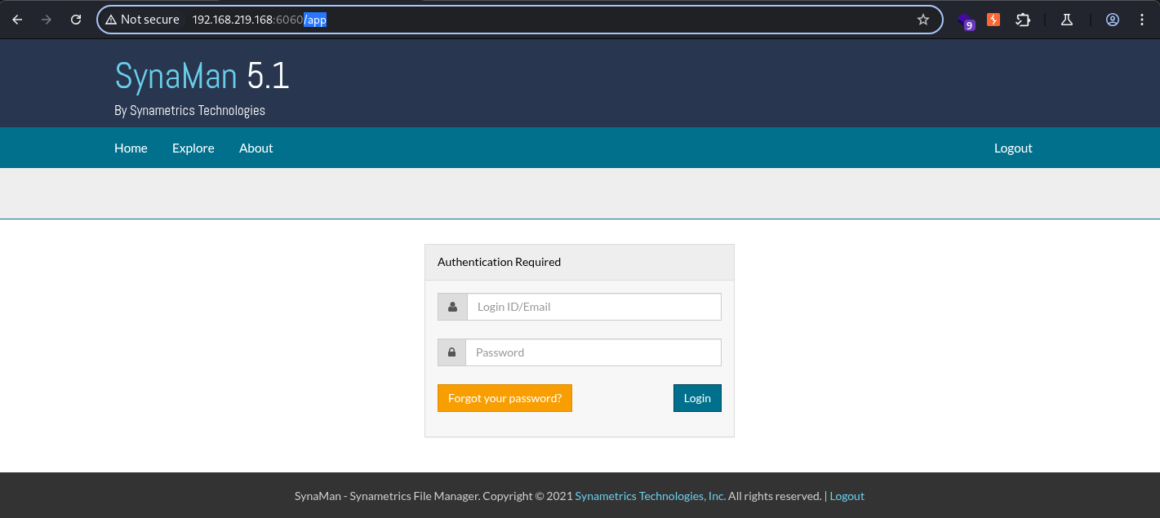Open the About menu item

[256, 148]
